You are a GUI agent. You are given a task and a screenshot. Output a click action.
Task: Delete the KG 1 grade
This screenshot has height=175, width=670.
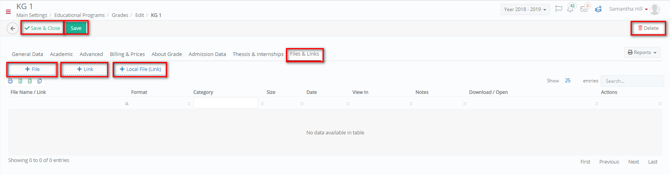click(x=648, y=28)
